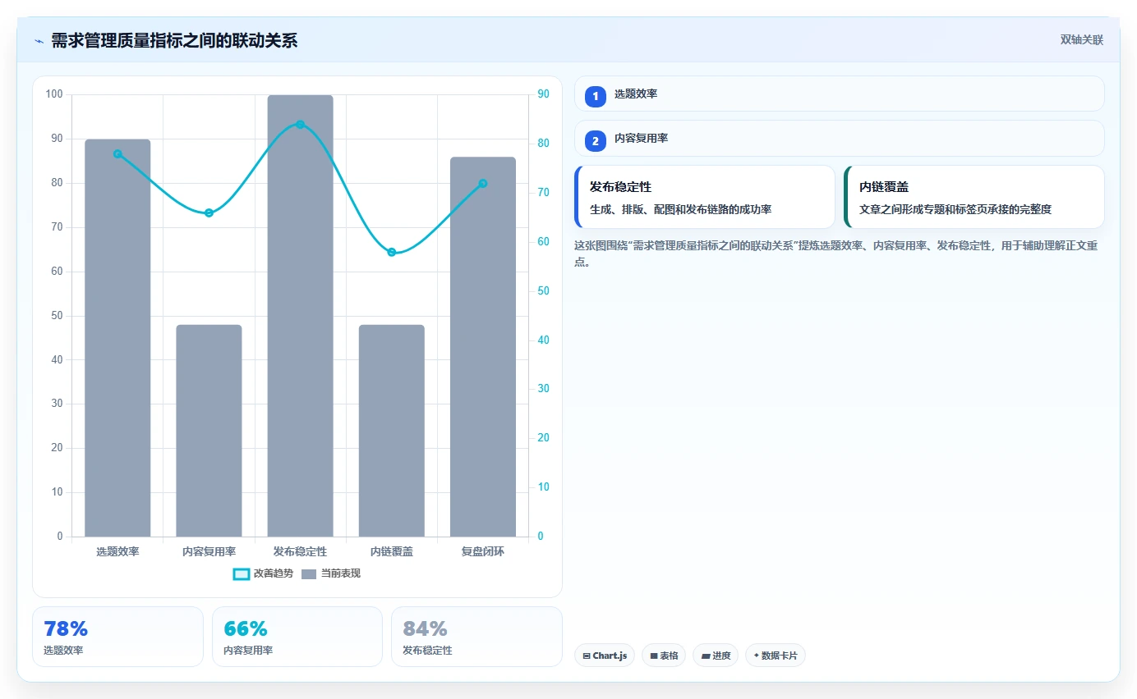Click the line point above 复盘闭环
The image size is (1137, 699).
482,184
